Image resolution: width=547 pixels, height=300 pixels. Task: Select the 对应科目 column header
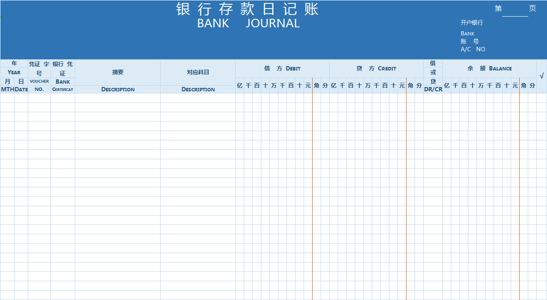pyautogui.click(x=198, y=72)
